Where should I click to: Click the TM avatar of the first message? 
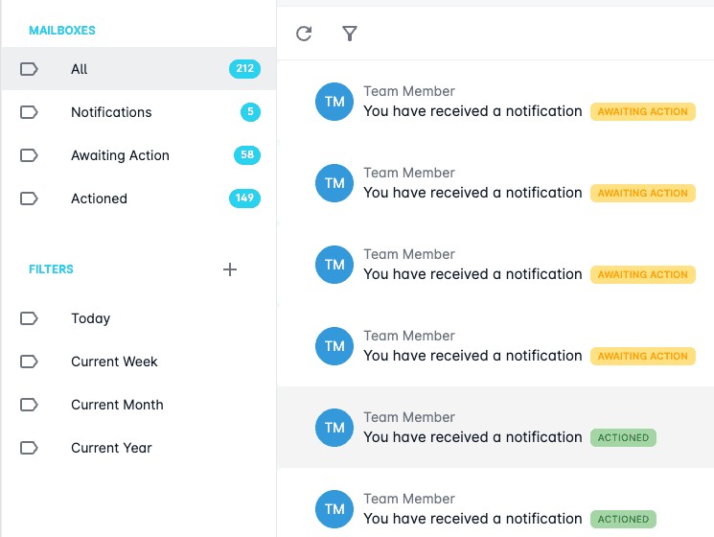(x=334, y=102)
